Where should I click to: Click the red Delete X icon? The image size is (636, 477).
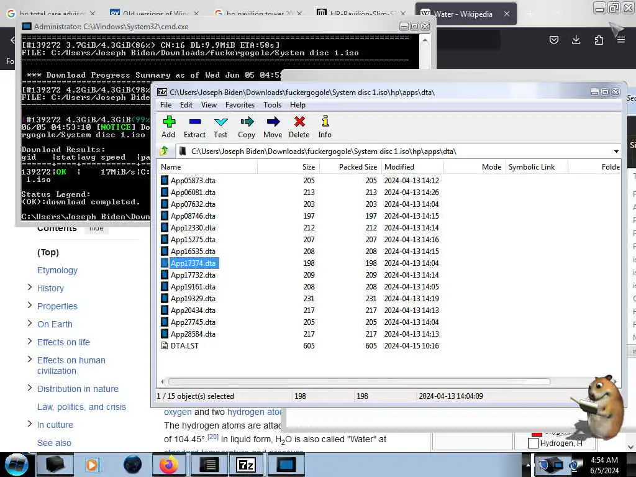299,122
